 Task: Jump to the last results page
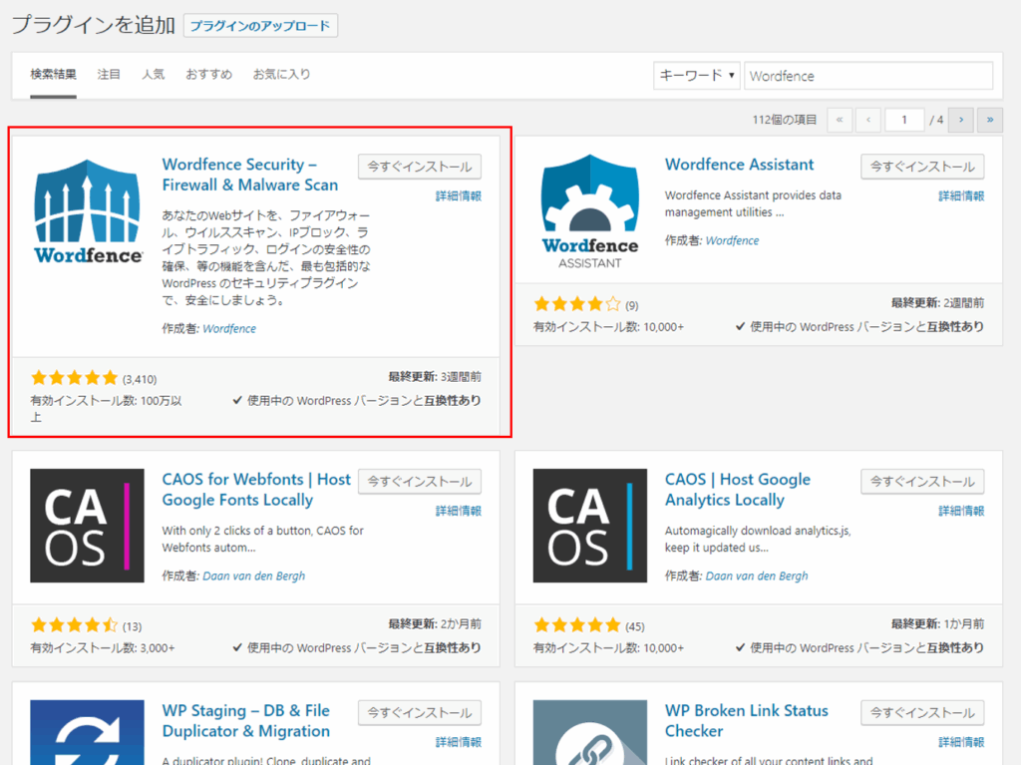pos(990,120)
